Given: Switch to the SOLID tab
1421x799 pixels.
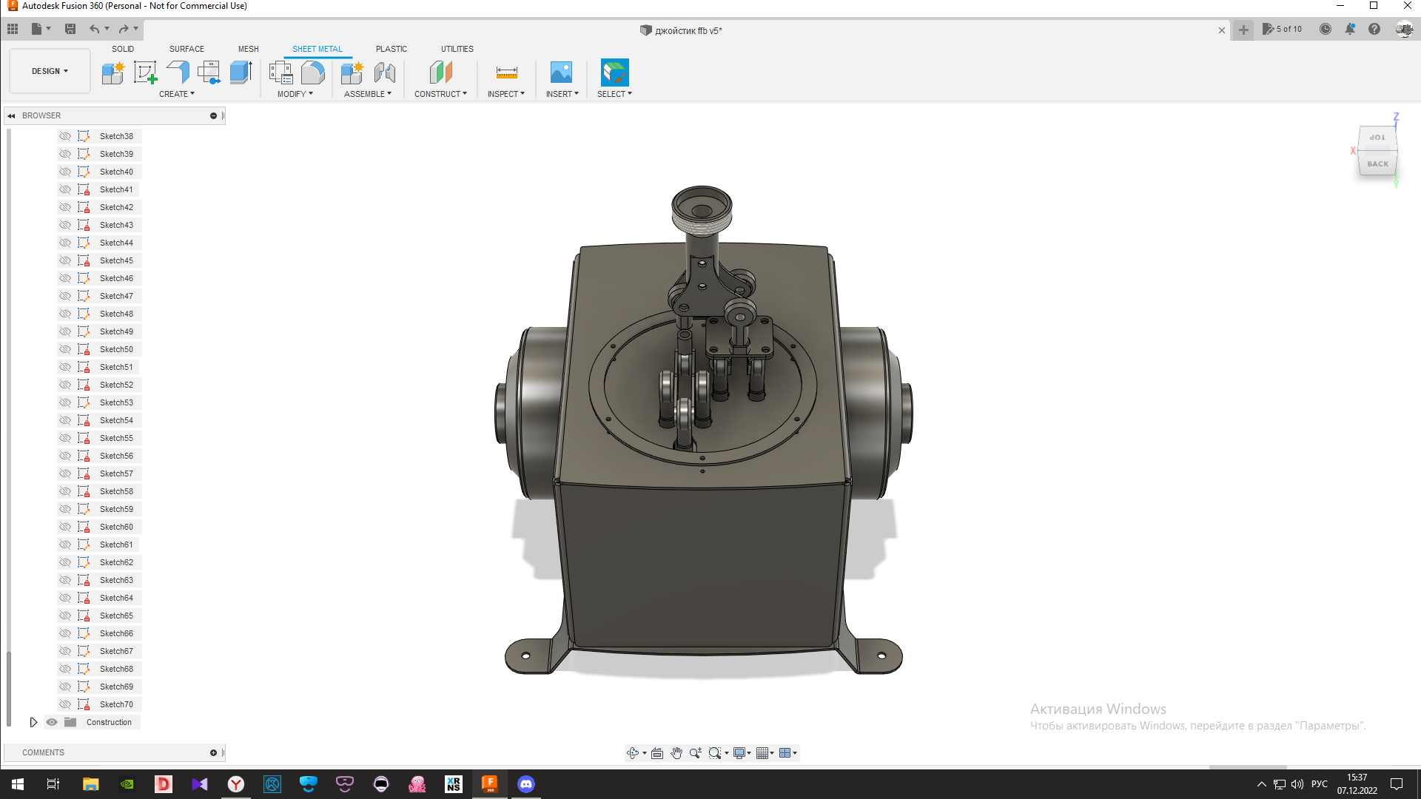Looking at the screenshot, I should pos(123,49).
